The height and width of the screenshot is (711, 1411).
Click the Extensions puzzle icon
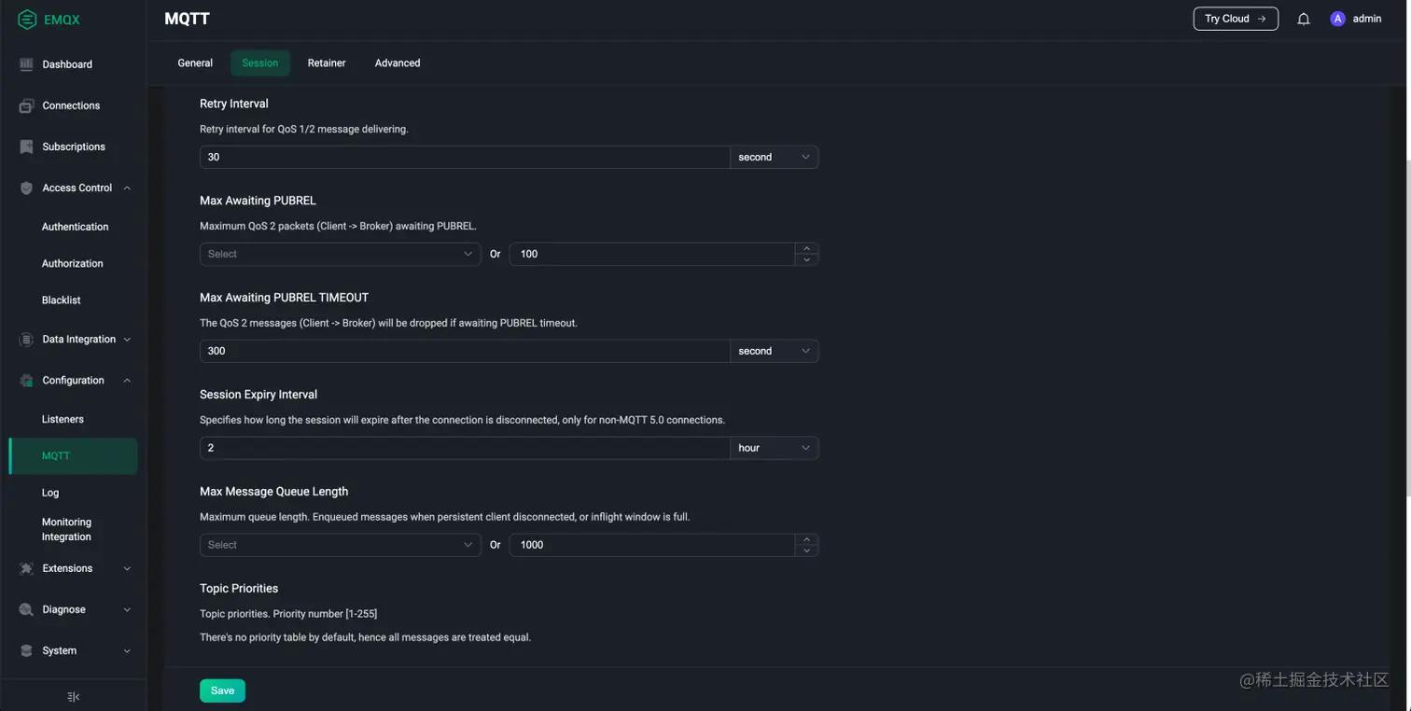pyautogui.click(x=26, y=568)
